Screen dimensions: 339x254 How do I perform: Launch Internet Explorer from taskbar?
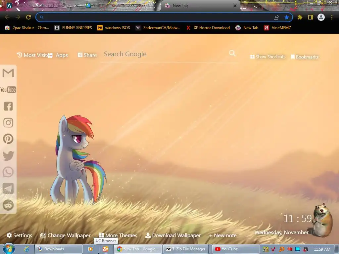26,249
